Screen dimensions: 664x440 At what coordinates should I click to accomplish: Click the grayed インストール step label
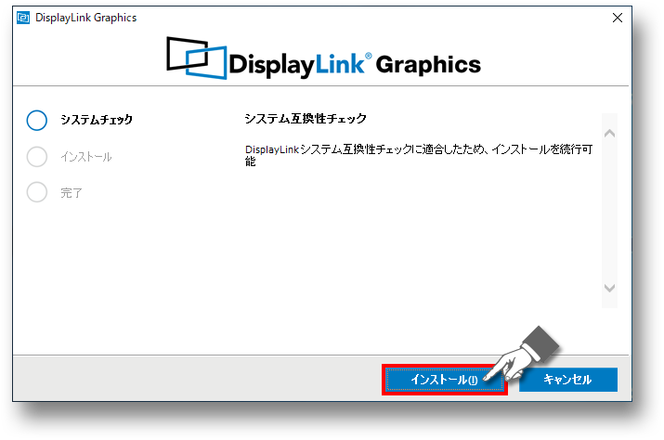click(x=86, y=157)
